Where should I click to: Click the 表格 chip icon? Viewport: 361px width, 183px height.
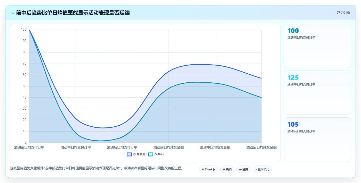(224, 169)
